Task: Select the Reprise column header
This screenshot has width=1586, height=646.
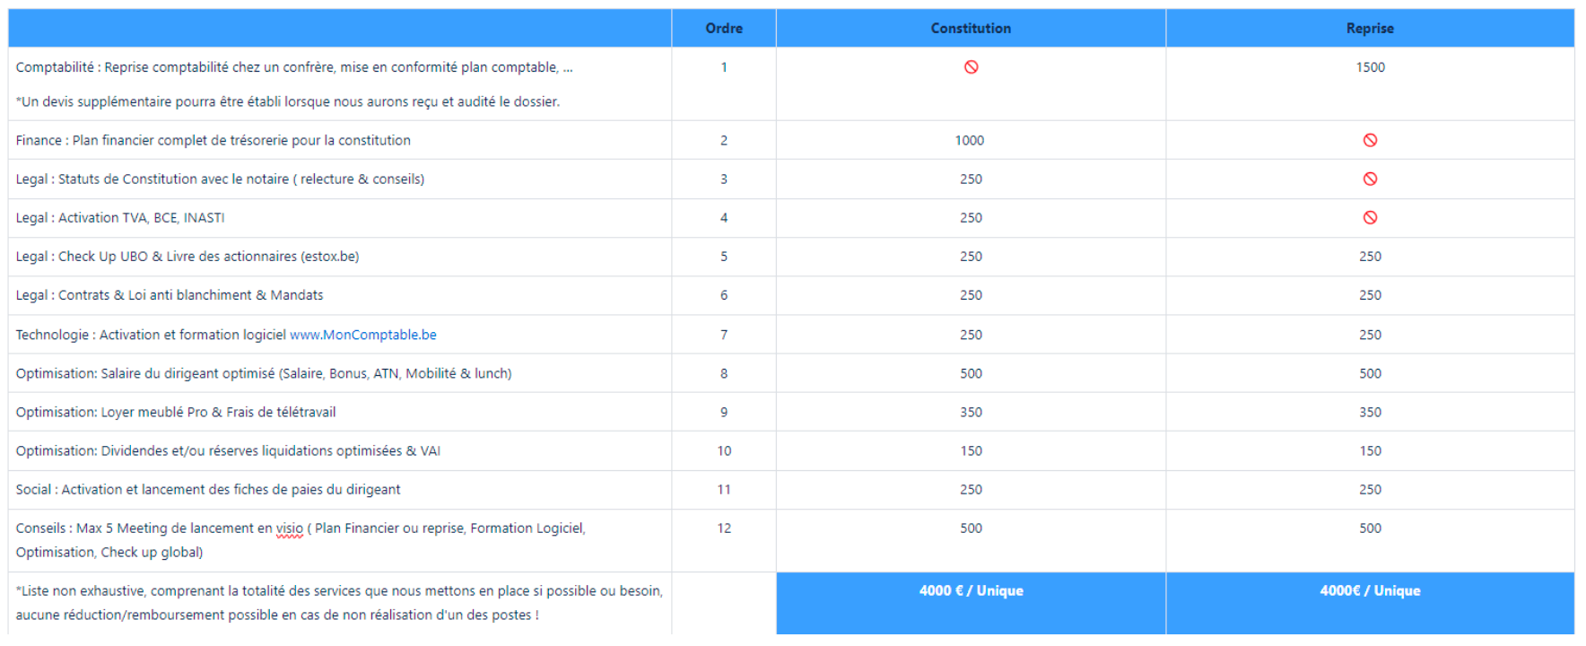Action: pos(1370,29)
